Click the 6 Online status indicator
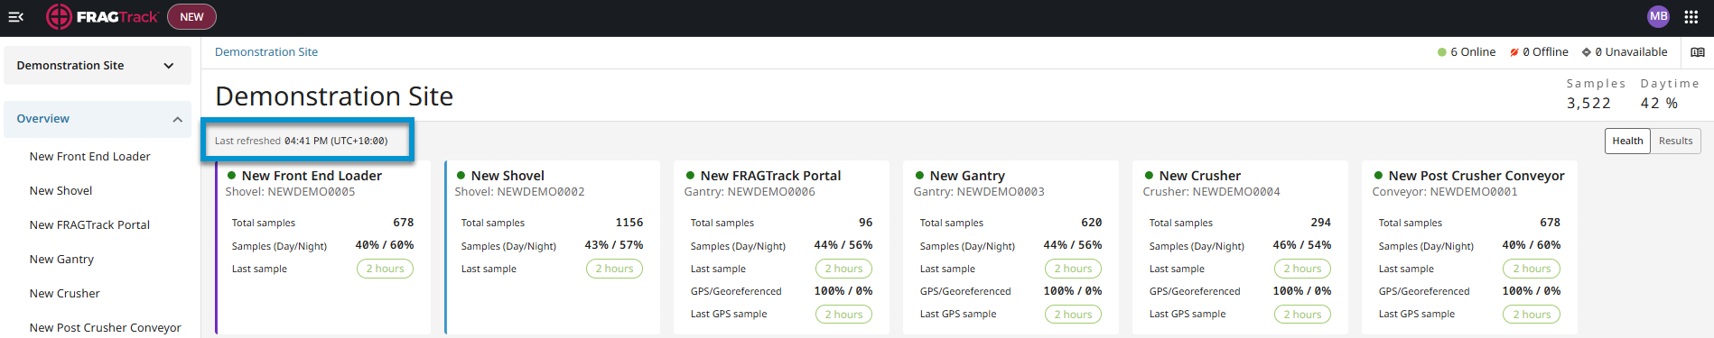This screenshot has width=1714, height=338. point(1467,52)
